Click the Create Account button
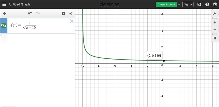Screen dimensions: 219x107 (x=166, y=4)
